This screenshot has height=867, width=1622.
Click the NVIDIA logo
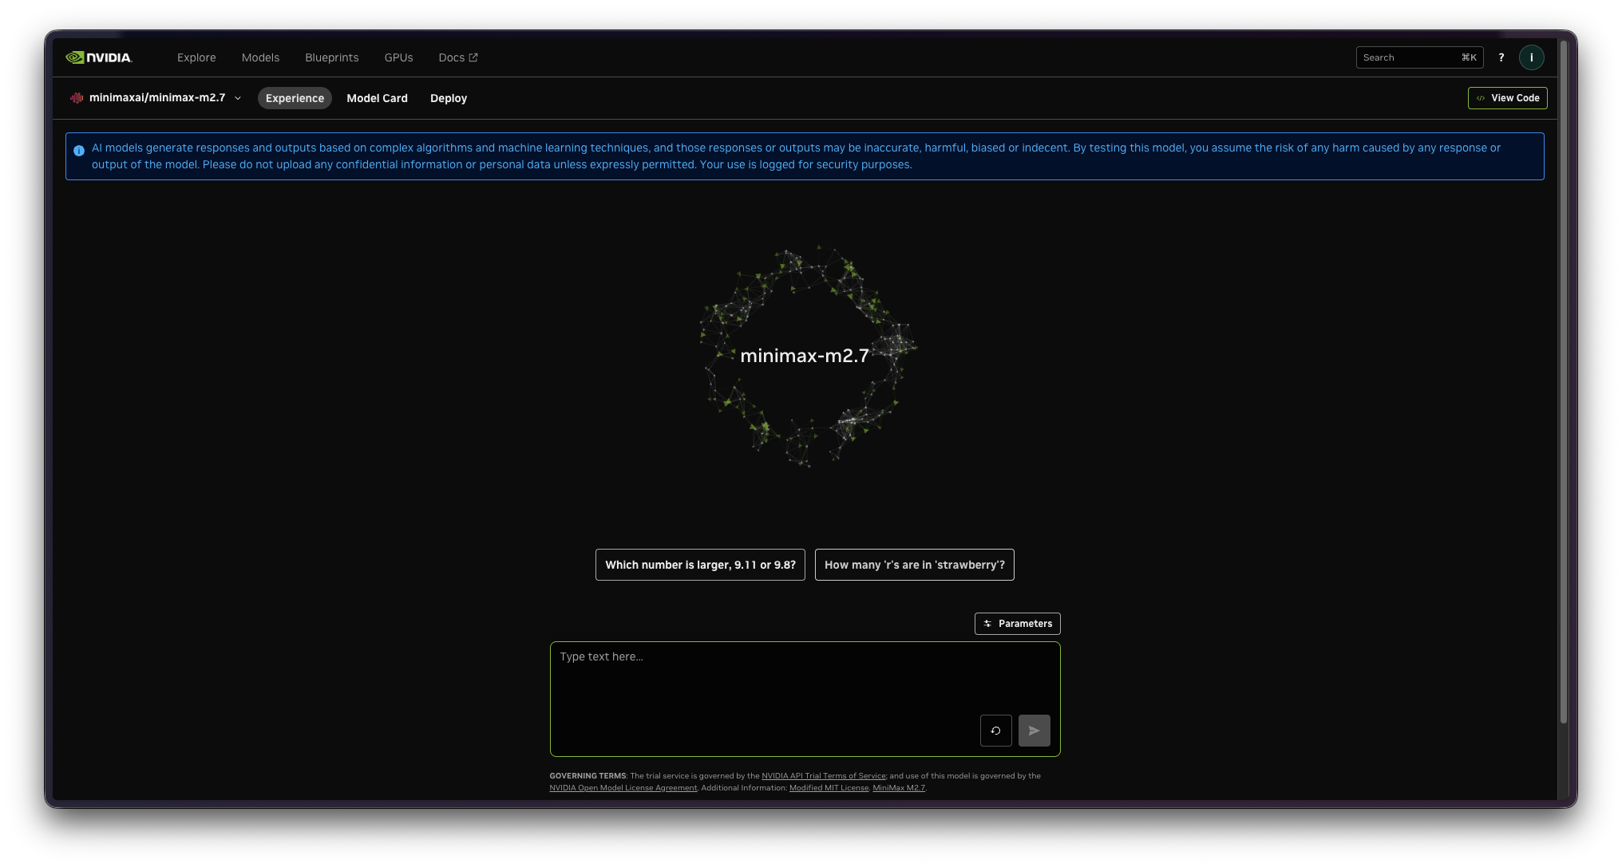click(98, 57)
